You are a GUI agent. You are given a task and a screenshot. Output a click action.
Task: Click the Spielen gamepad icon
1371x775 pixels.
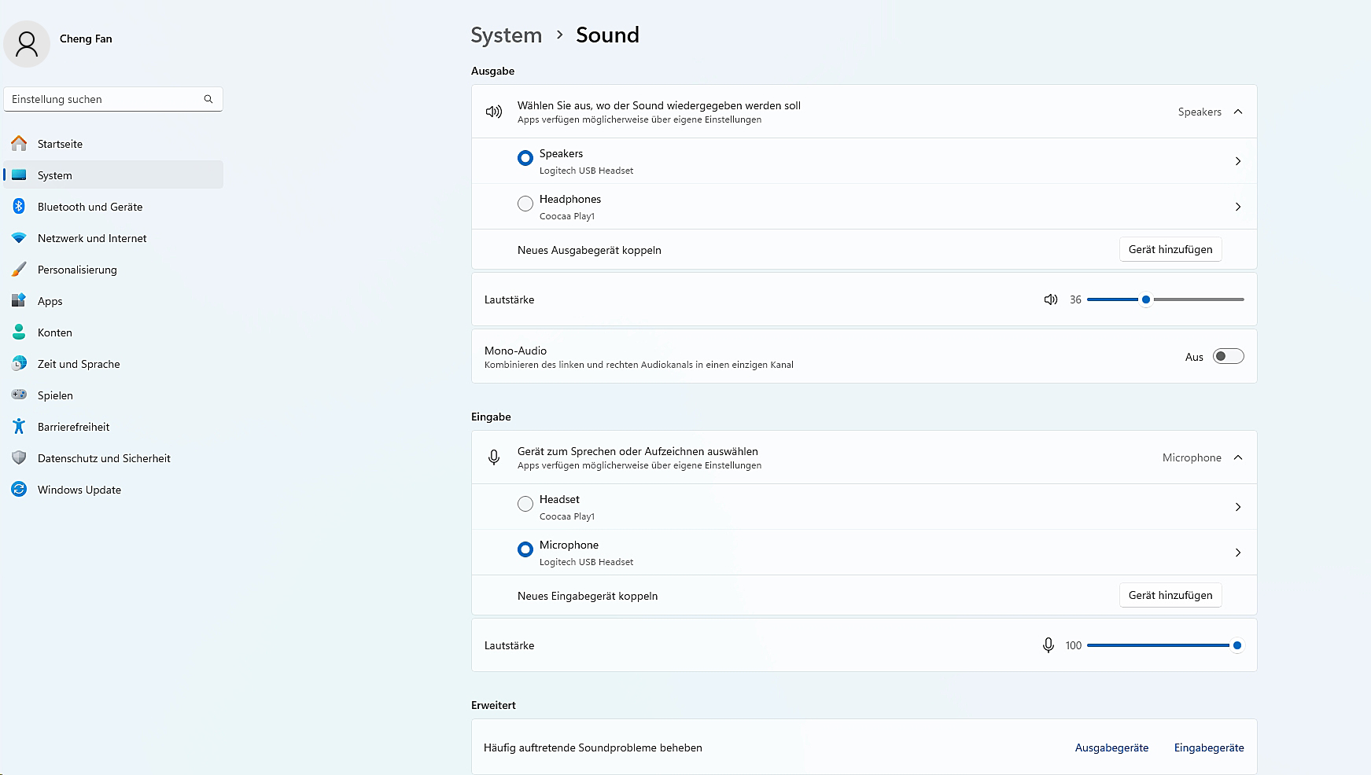coord(19,395)
